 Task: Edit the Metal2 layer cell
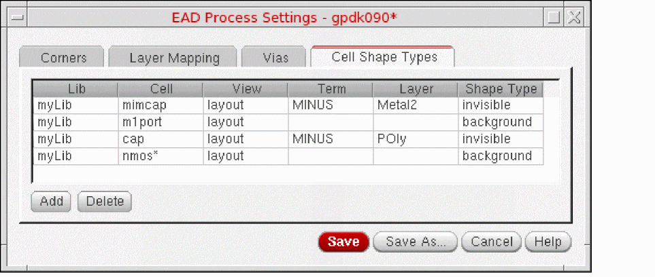(x=414, y=106)
